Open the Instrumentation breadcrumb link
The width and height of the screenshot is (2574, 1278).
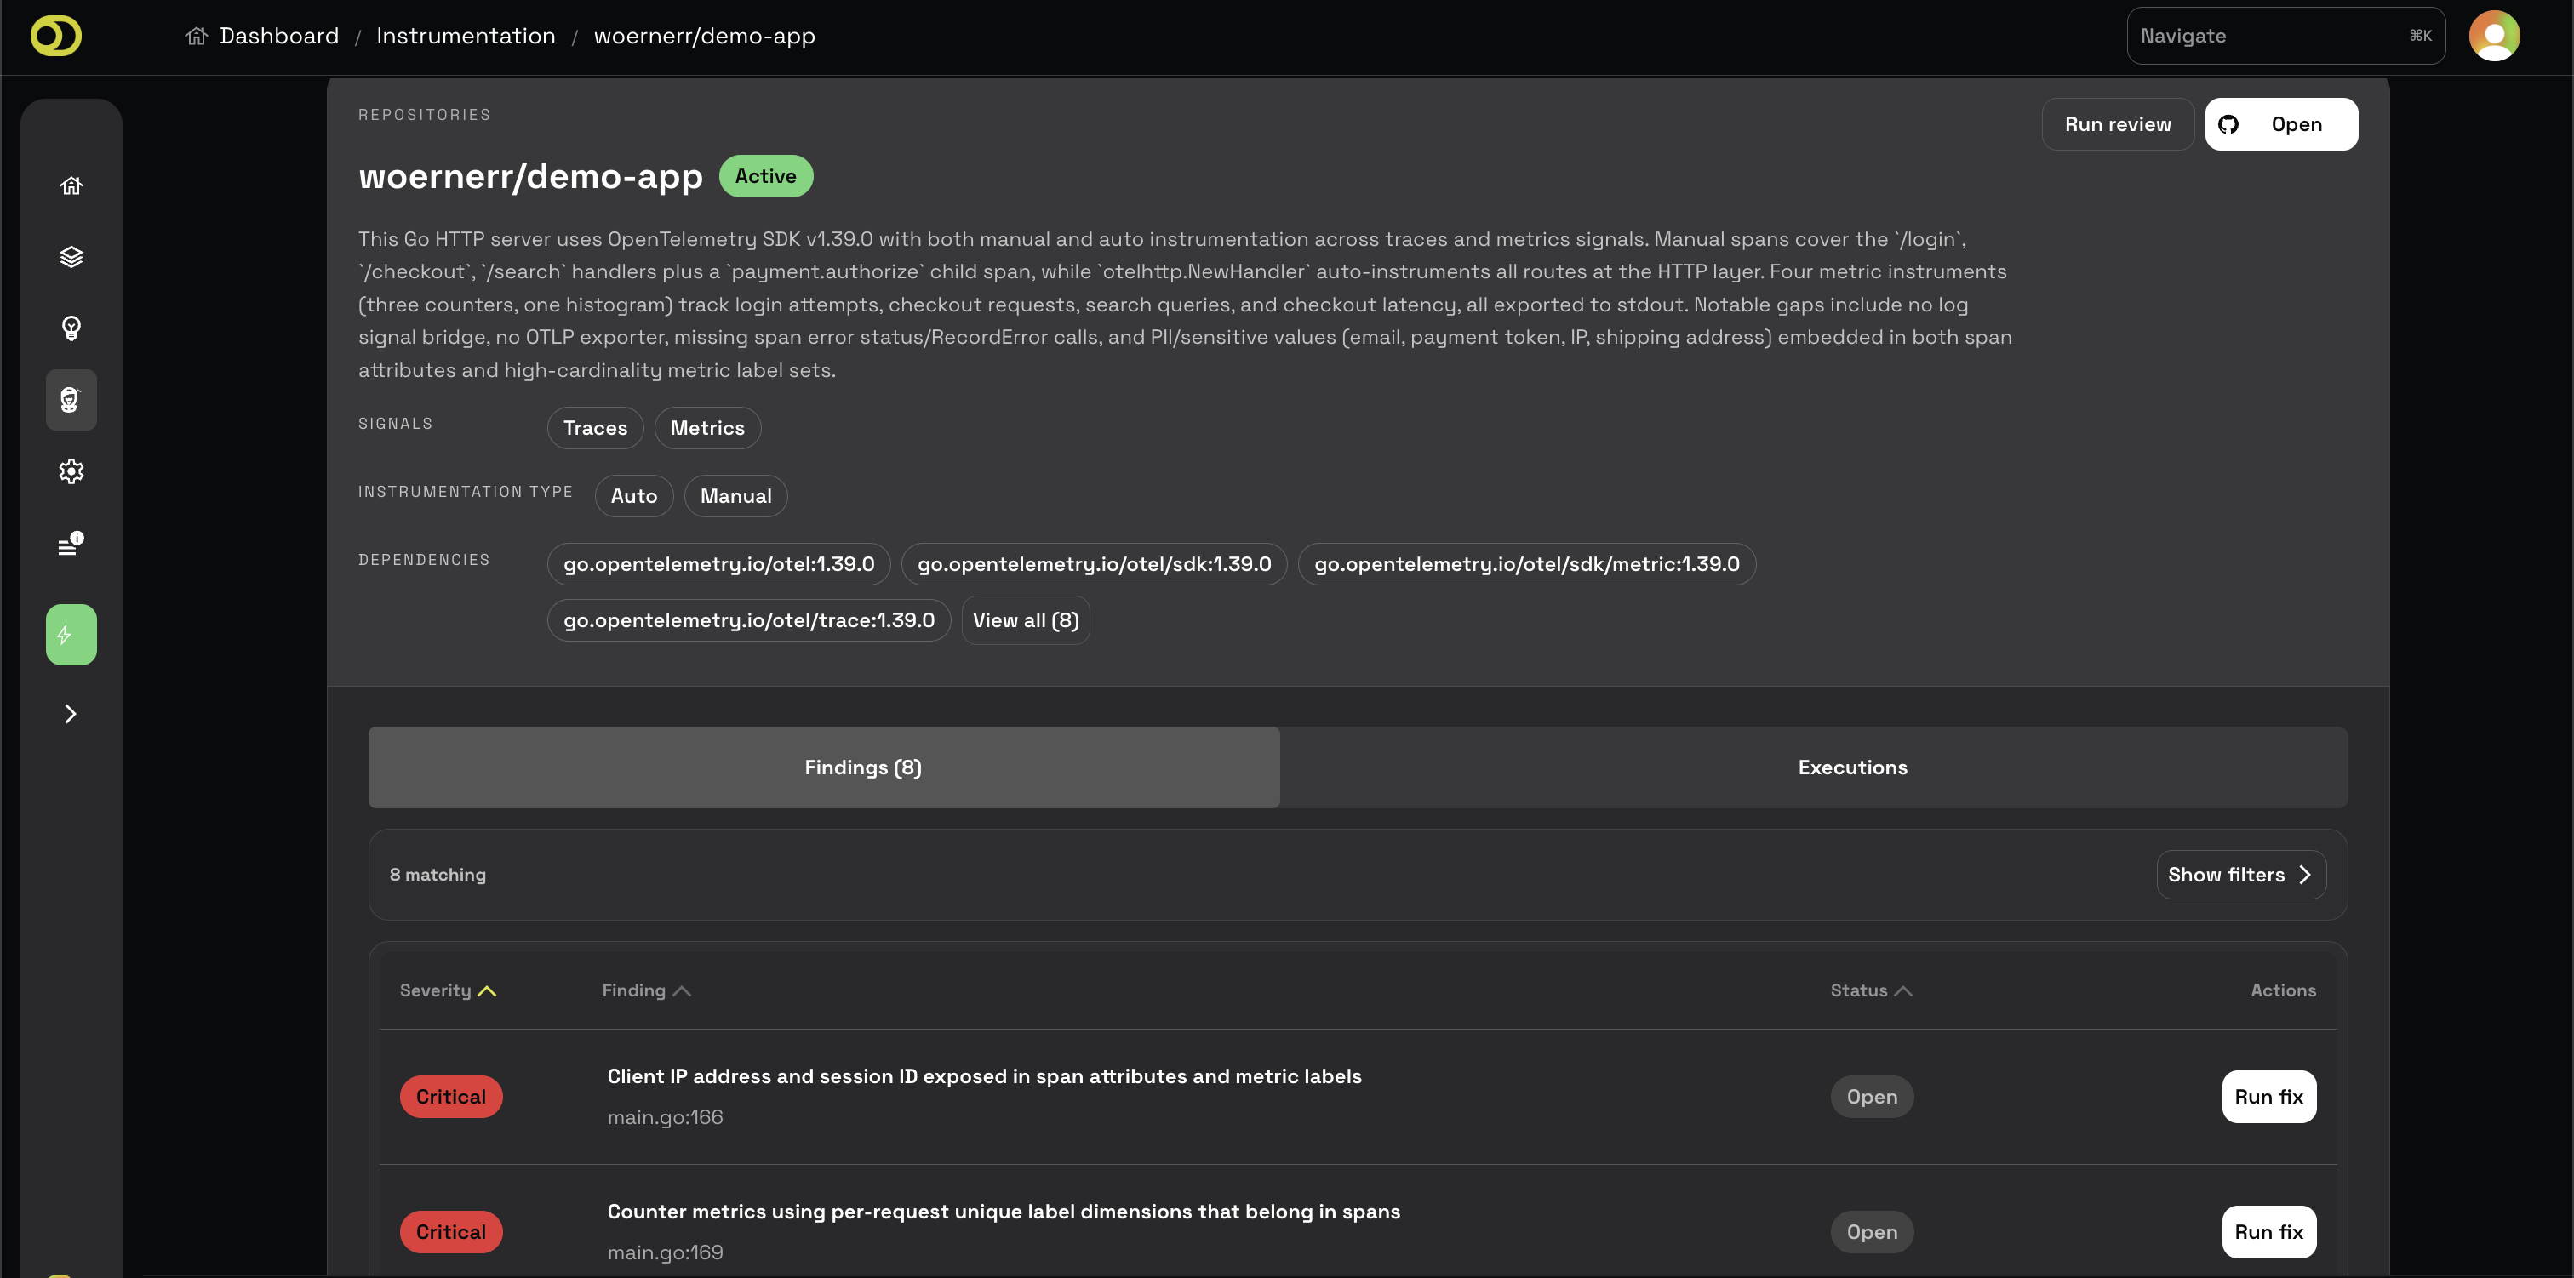[466, 35]
